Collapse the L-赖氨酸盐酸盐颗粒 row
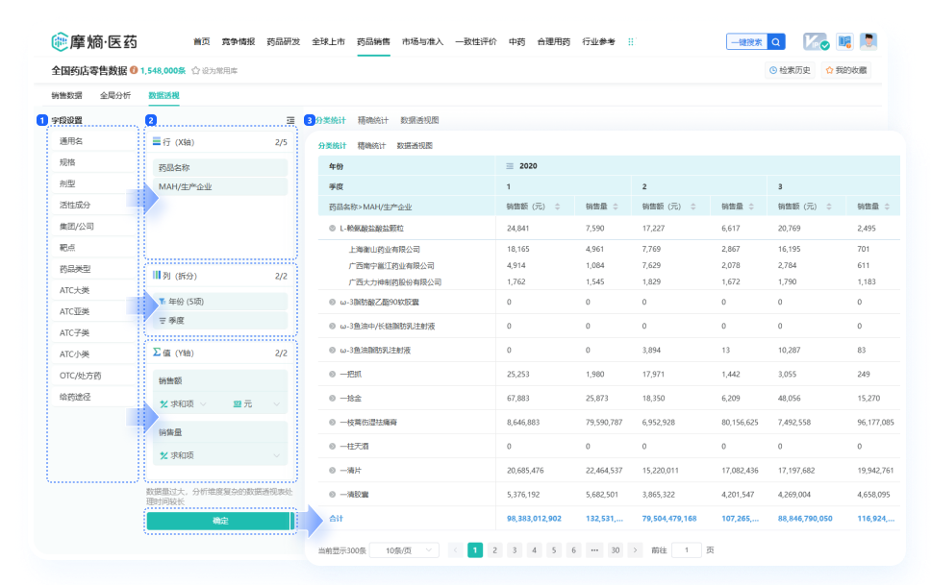 pos(333,229)
